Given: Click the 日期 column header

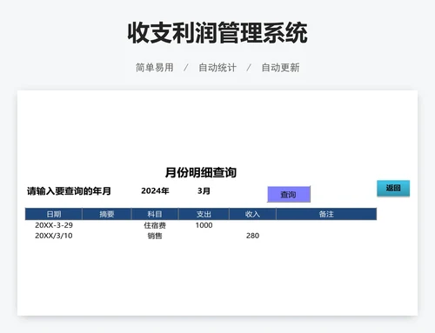Looking at the screenshot, I should coord(54,214).
